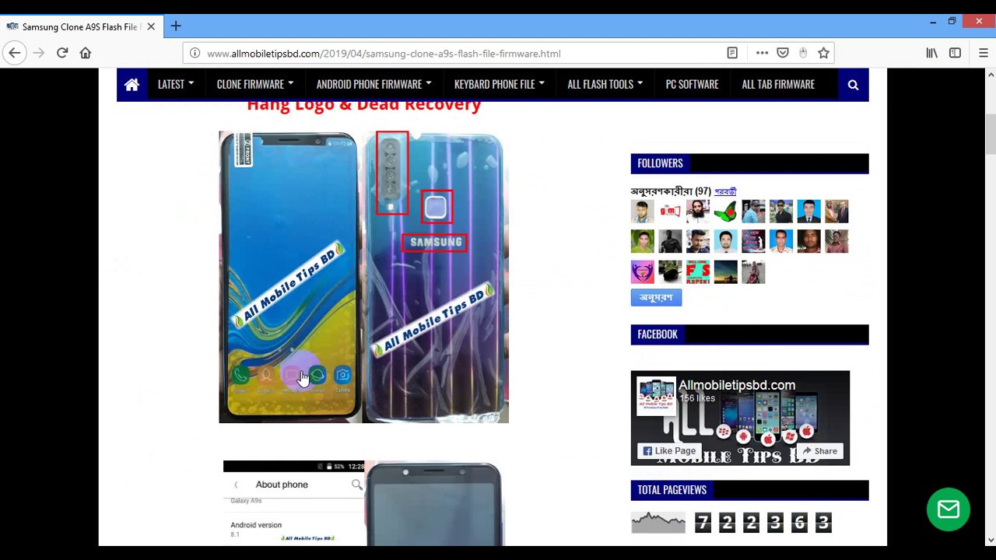The width and height of the screenshot is (996, 560).
Task: Open the Allmobiletipsbd.com Facebook page title
Action: click(x=736, y=385)
